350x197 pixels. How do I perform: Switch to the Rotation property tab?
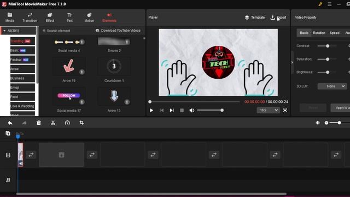pyautogui.click(x=319, y=33)
